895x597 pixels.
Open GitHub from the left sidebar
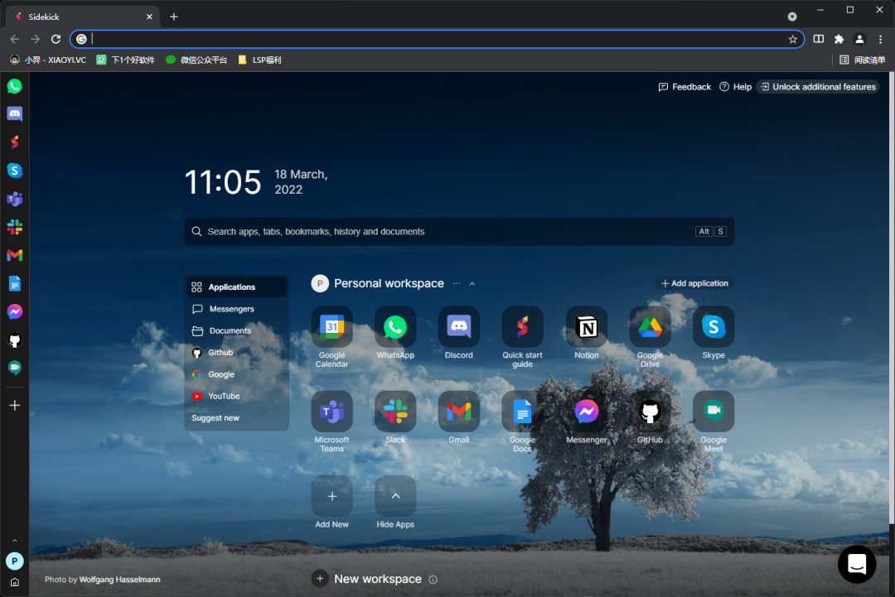pos(15,339)
